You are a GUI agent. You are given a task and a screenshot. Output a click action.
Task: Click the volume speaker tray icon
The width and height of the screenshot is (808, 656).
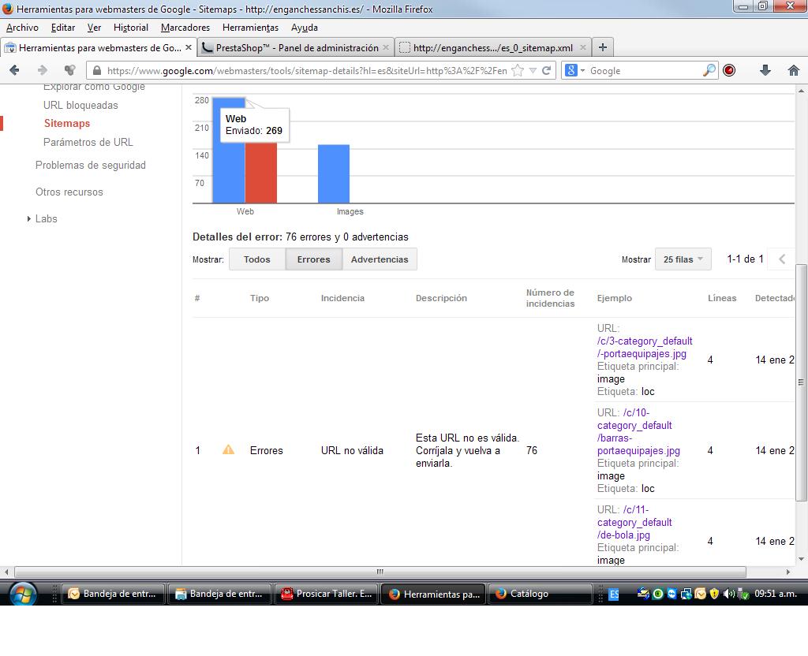coord(728,594)
